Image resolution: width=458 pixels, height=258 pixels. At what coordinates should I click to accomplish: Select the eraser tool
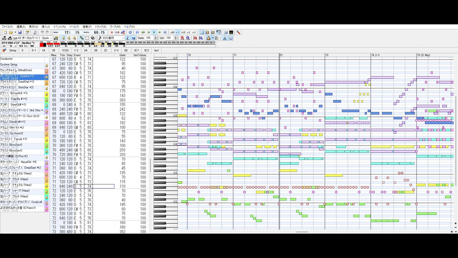click(x=93, y=38)
